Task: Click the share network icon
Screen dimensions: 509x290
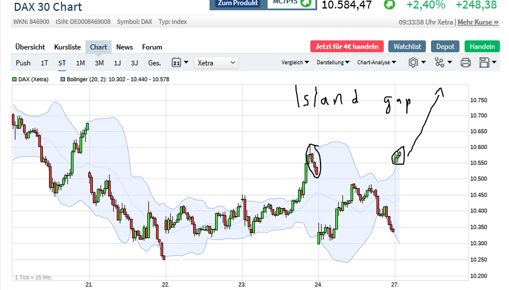Action: [440, 63]
